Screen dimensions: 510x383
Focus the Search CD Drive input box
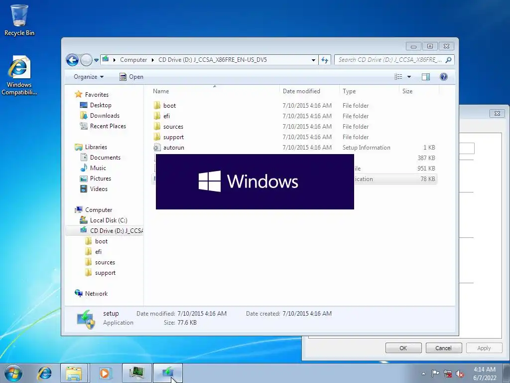coord(389,60)
